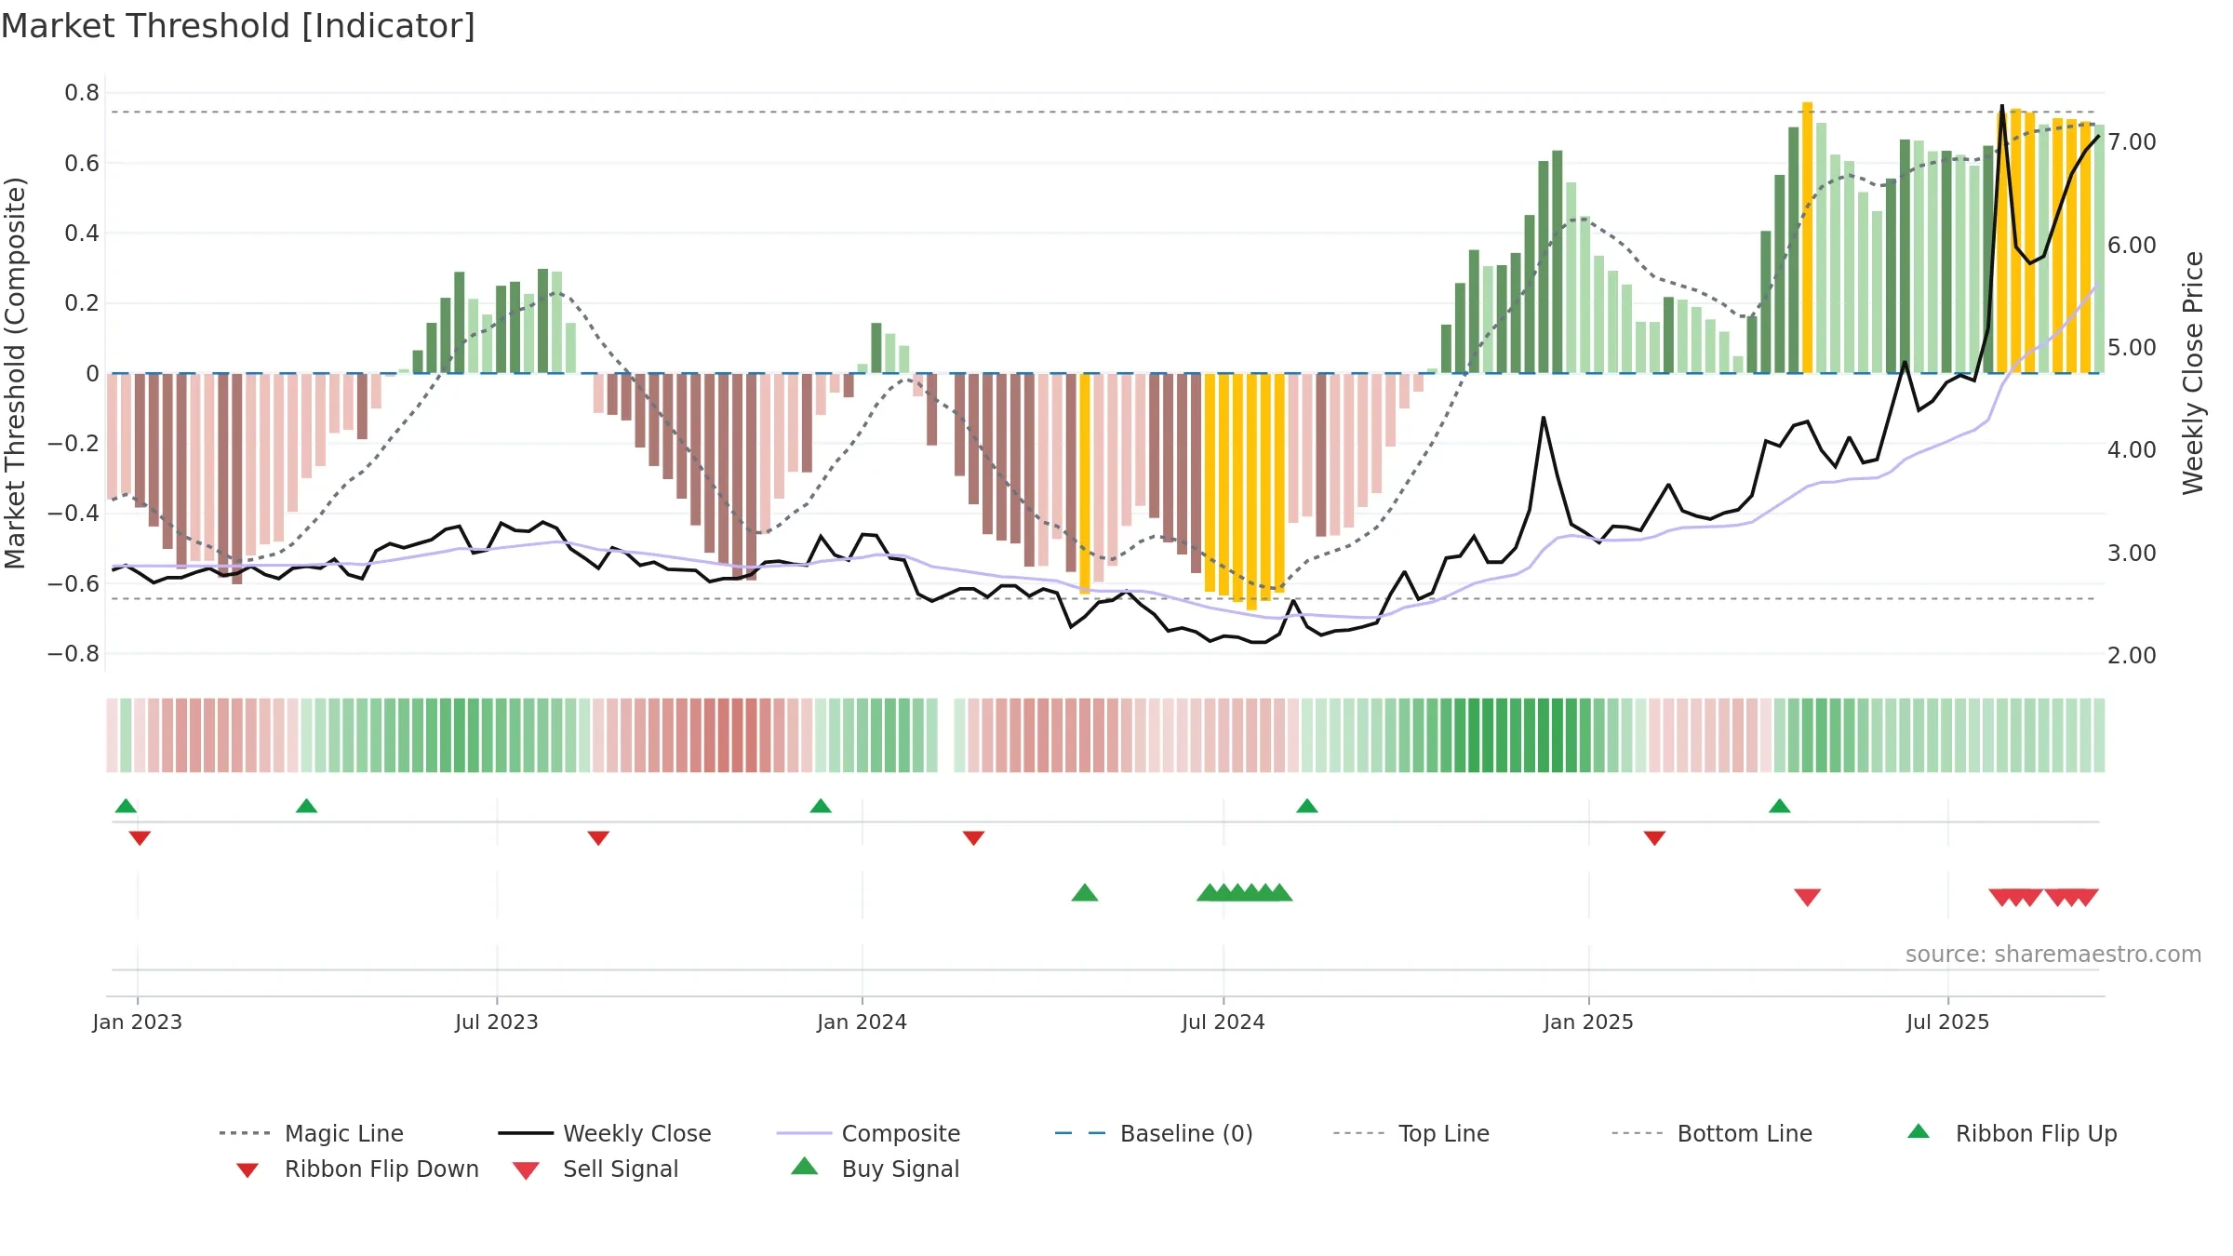The image size is (2233, 1256).
Task: Click the isolated sell signal triangle near April 2025
Action: tap(1808, 897)
